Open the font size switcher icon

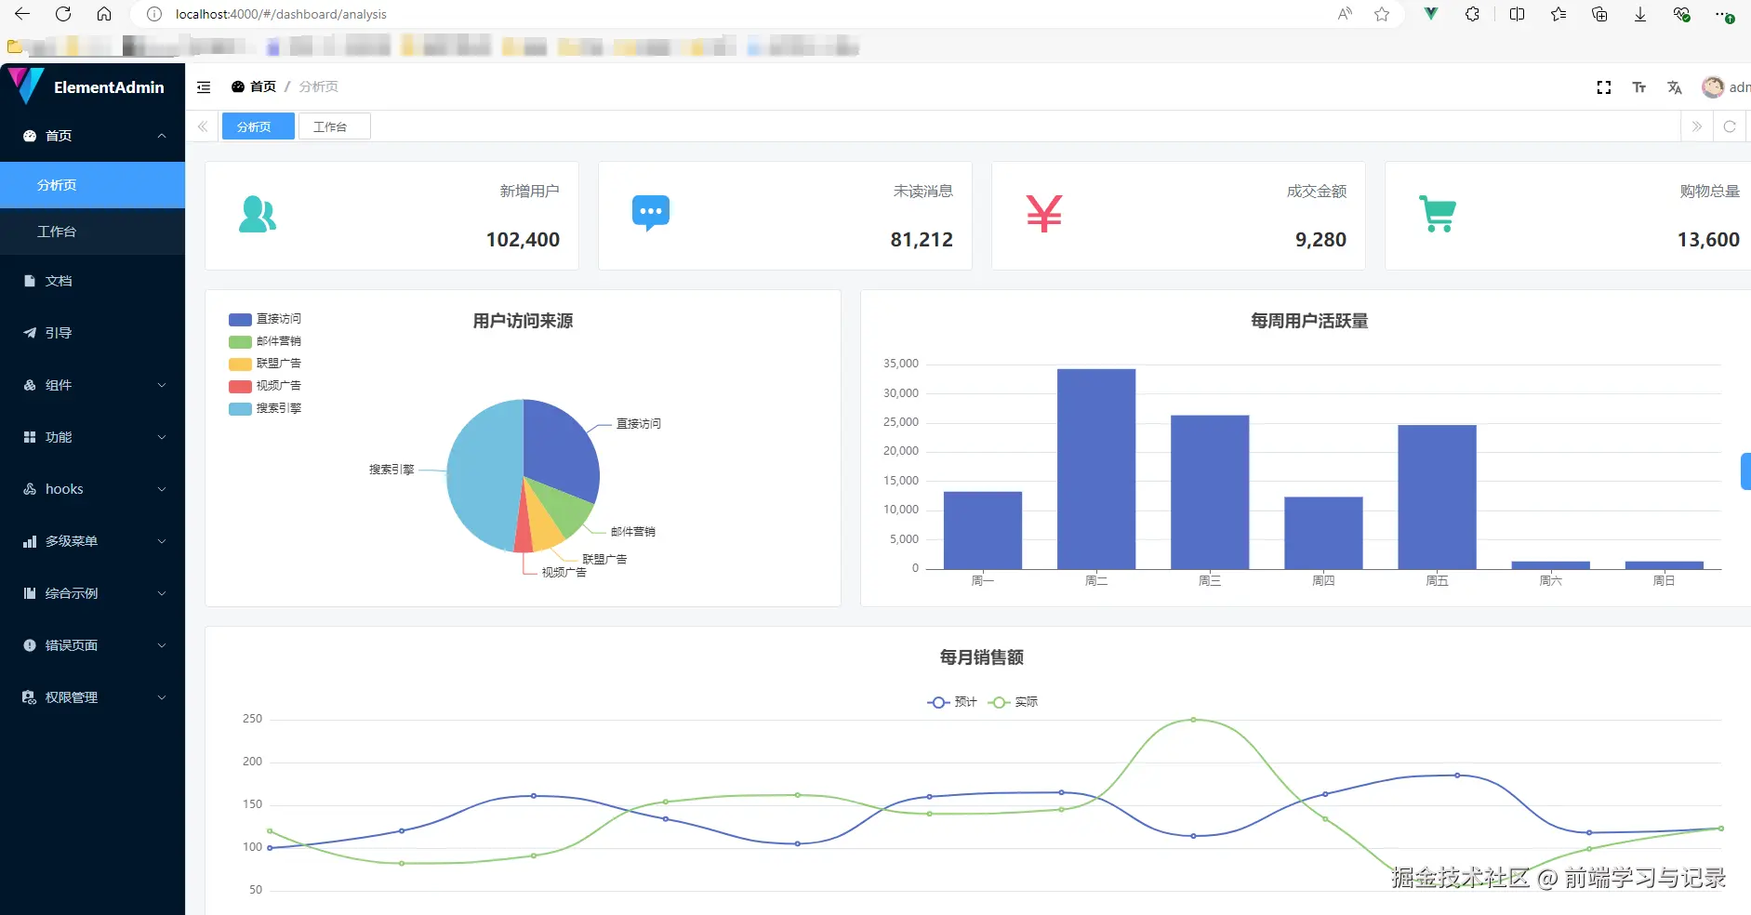pyautogui.click(x=1638, y=87)
